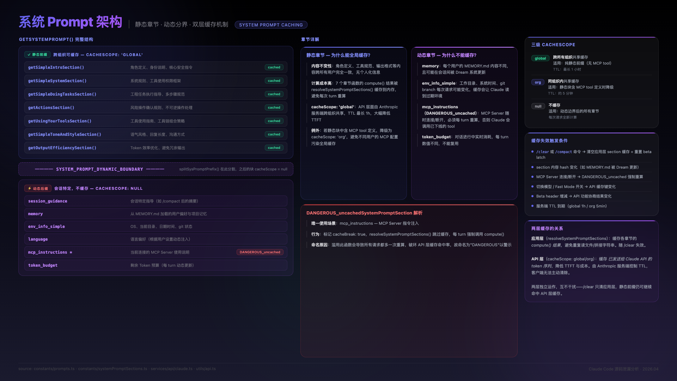Click the 两层缓存的关系 heading
The image size is (677, 381).
coord(547,229)
